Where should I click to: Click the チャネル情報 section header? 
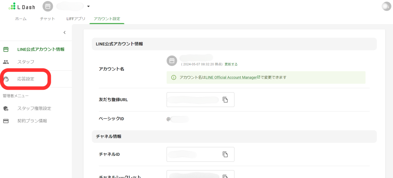point(234,137)
